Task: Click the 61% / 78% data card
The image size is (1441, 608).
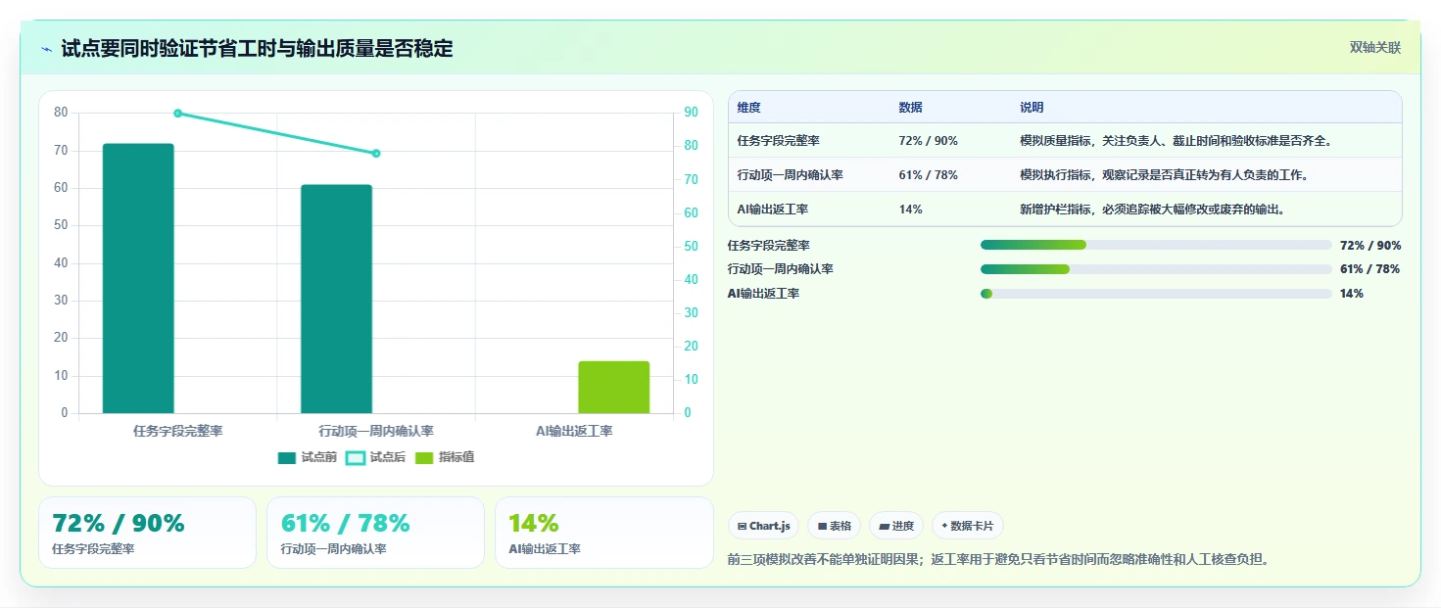Action: point(375,533)
